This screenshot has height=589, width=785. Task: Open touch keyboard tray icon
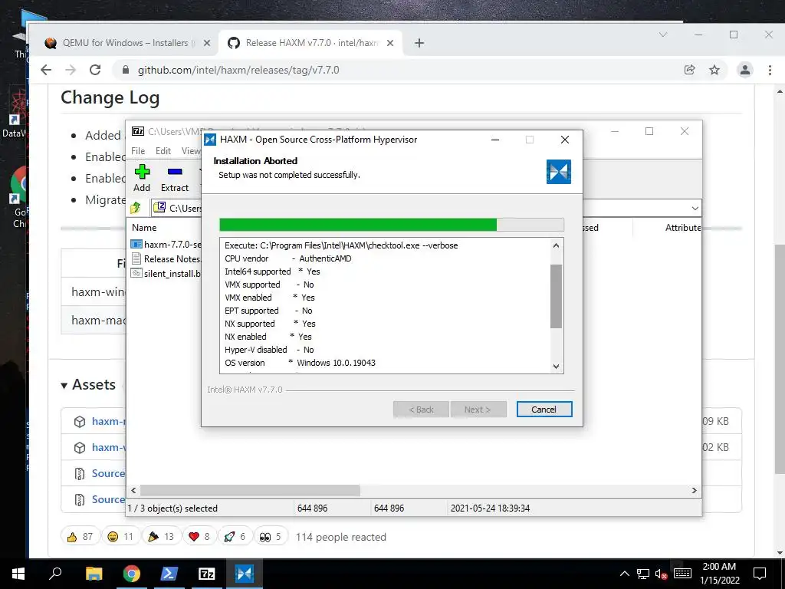pos(682,574)
